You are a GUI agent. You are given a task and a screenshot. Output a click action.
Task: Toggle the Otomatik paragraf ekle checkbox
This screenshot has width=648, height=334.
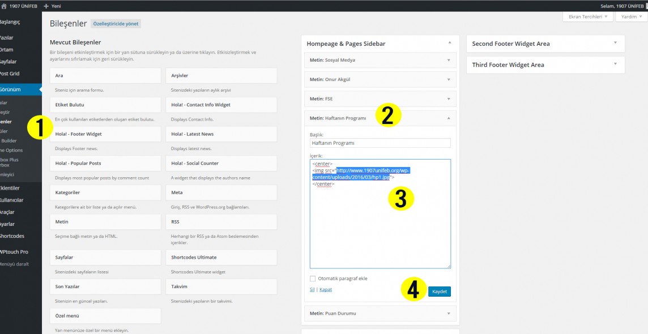click(313, 279)
